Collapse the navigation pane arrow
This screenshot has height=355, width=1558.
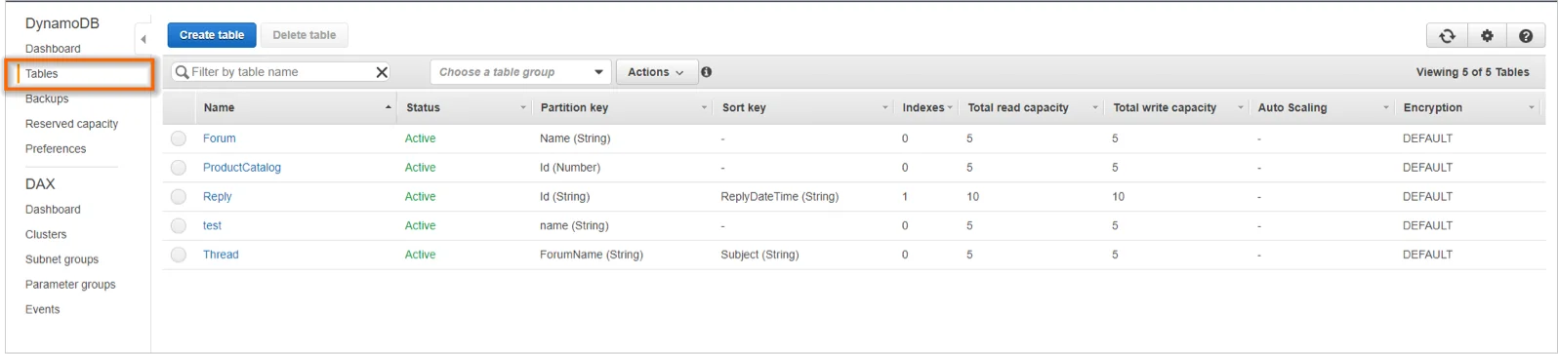click(x=143, y=40)
